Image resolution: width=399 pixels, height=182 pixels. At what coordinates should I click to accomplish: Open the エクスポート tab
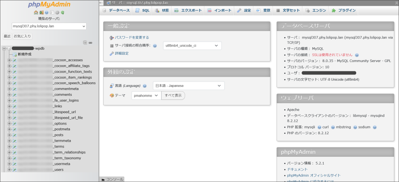(188, 10)
